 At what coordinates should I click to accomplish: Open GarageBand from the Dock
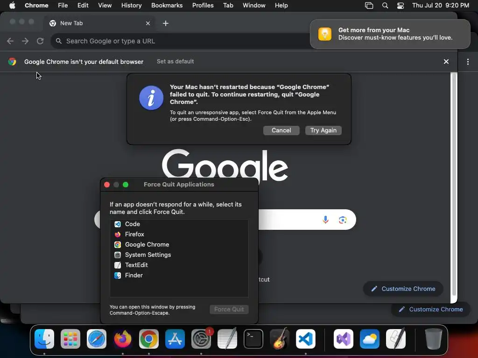coord(280,339)
